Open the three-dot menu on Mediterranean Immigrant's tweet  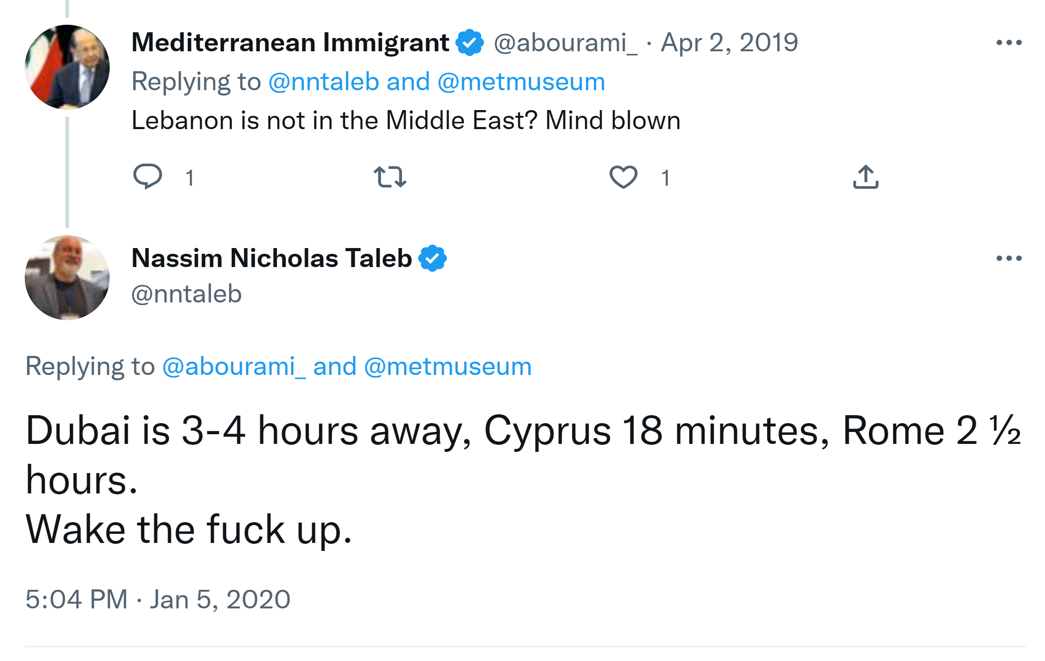pos(1009,42)
